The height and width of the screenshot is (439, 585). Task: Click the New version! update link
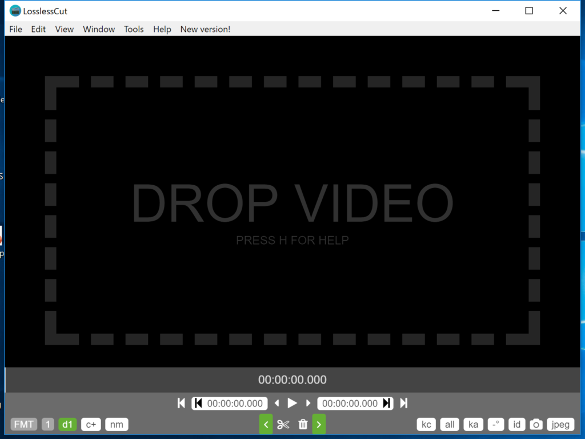point(205,29)
